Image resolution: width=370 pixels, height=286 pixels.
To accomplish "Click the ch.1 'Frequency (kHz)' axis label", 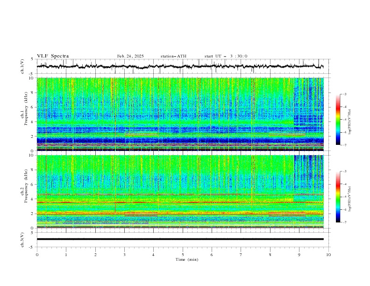I will pyautogui.click(x=26, y=108).
